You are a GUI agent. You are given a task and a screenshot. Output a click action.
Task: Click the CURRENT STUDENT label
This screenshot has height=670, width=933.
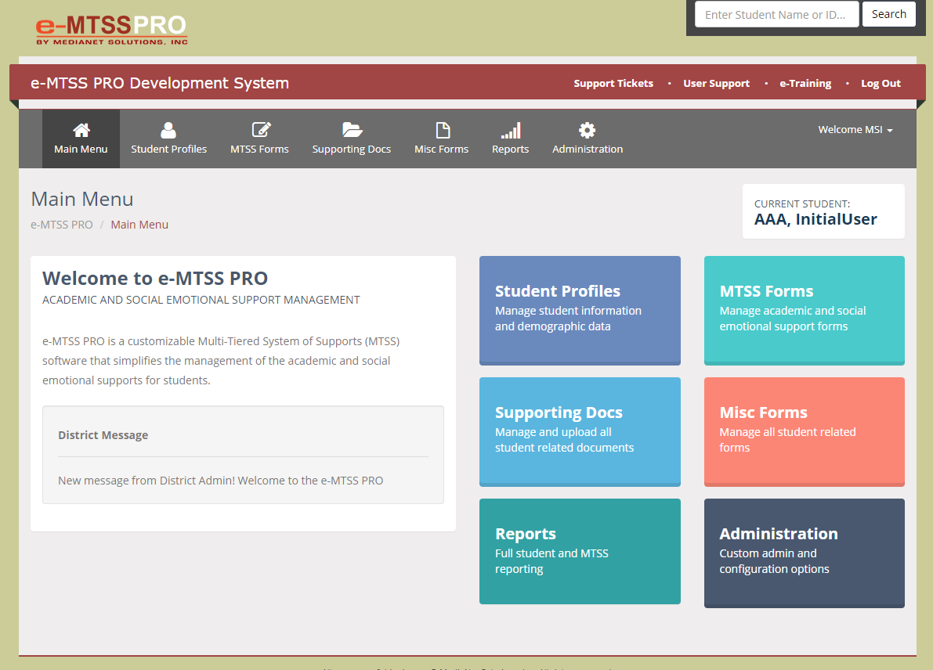[x=802, y=204]
